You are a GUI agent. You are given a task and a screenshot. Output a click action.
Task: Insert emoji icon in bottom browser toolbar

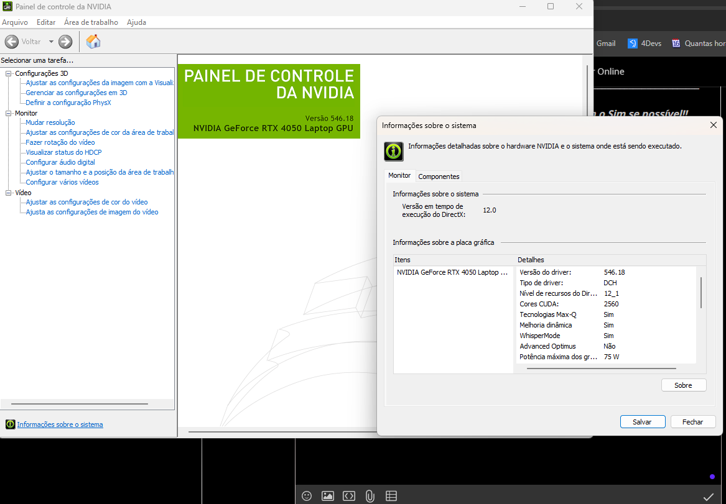click(x=307, y=496)
